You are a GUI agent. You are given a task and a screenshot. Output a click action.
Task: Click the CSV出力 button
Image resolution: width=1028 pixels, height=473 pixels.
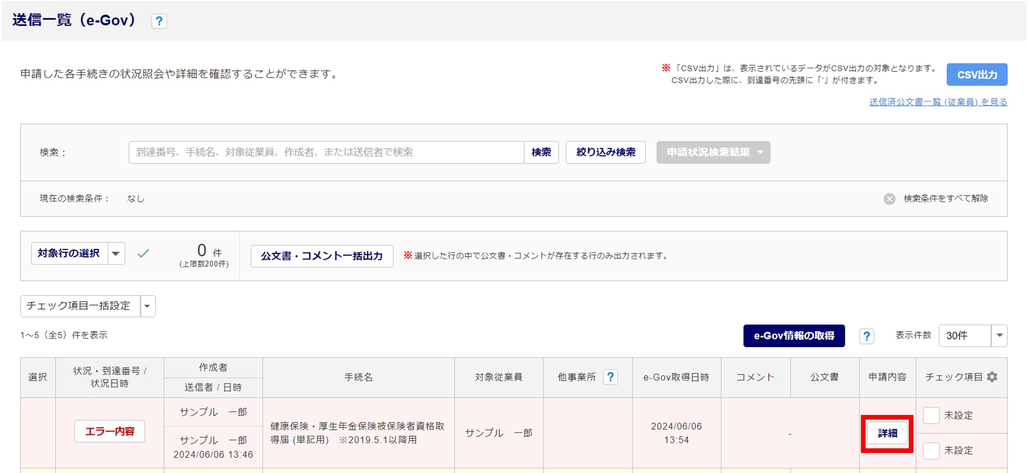[x=977, y=75]
